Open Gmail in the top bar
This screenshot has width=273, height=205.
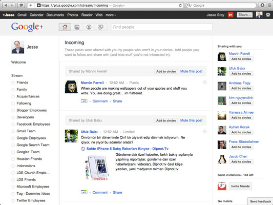[22, 15]
